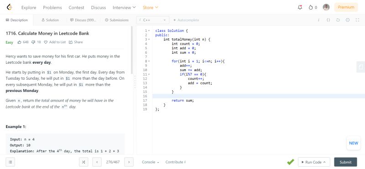Open the C++ language dropdown
Screen dimensions: 365x169
coord(153,20)
